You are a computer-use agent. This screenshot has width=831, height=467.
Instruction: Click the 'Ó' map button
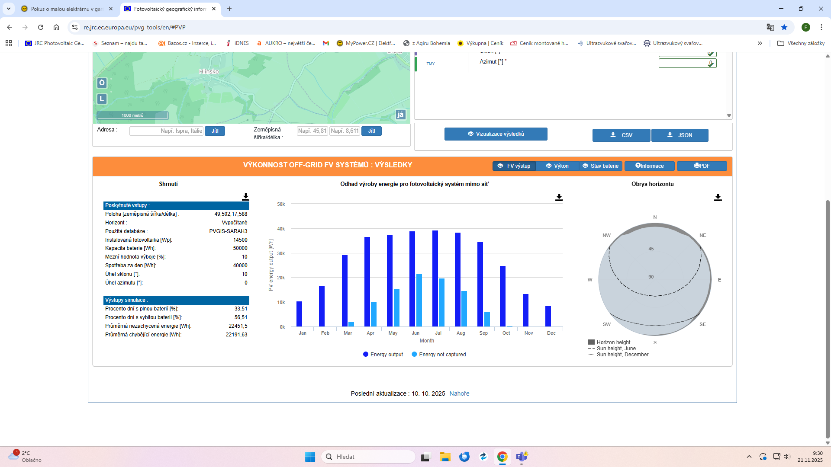102,83
